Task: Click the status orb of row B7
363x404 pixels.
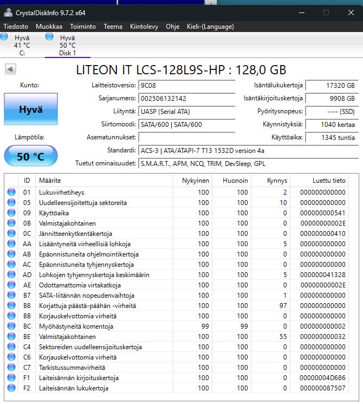Action: pos(11,295)
